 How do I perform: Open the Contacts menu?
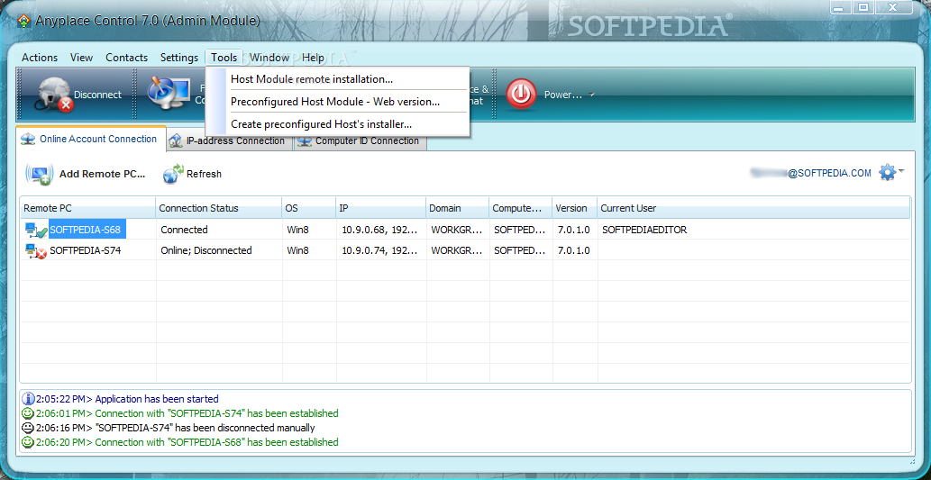click(x=126, y=58)
